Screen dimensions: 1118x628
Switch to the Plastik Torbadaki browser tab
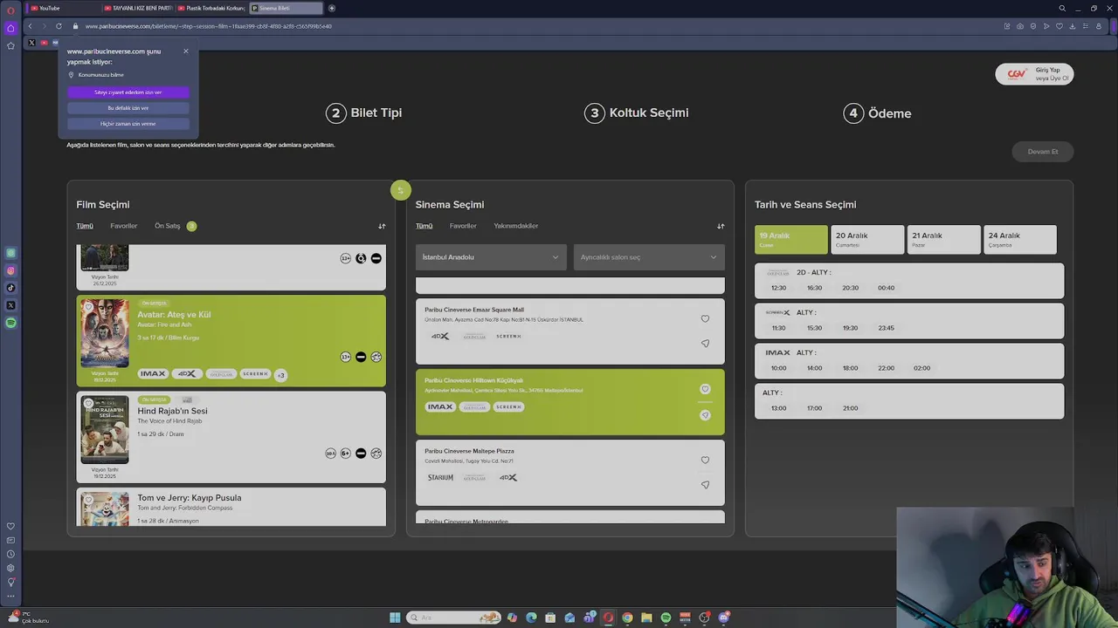(x=211, y=8)
